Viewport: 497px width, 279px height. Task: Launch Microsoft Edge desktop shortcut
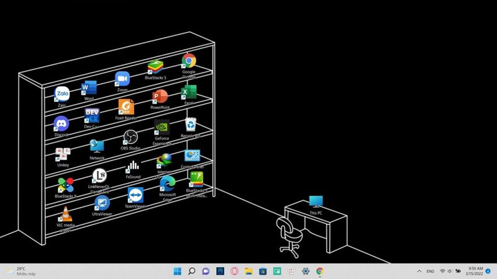pyautogui.click(x=167, y=184)
